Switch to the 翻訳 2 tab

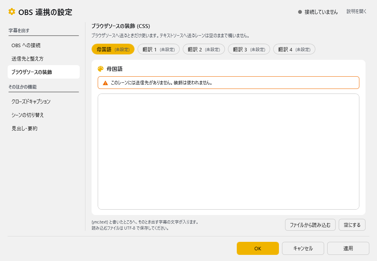pos(204,49)
